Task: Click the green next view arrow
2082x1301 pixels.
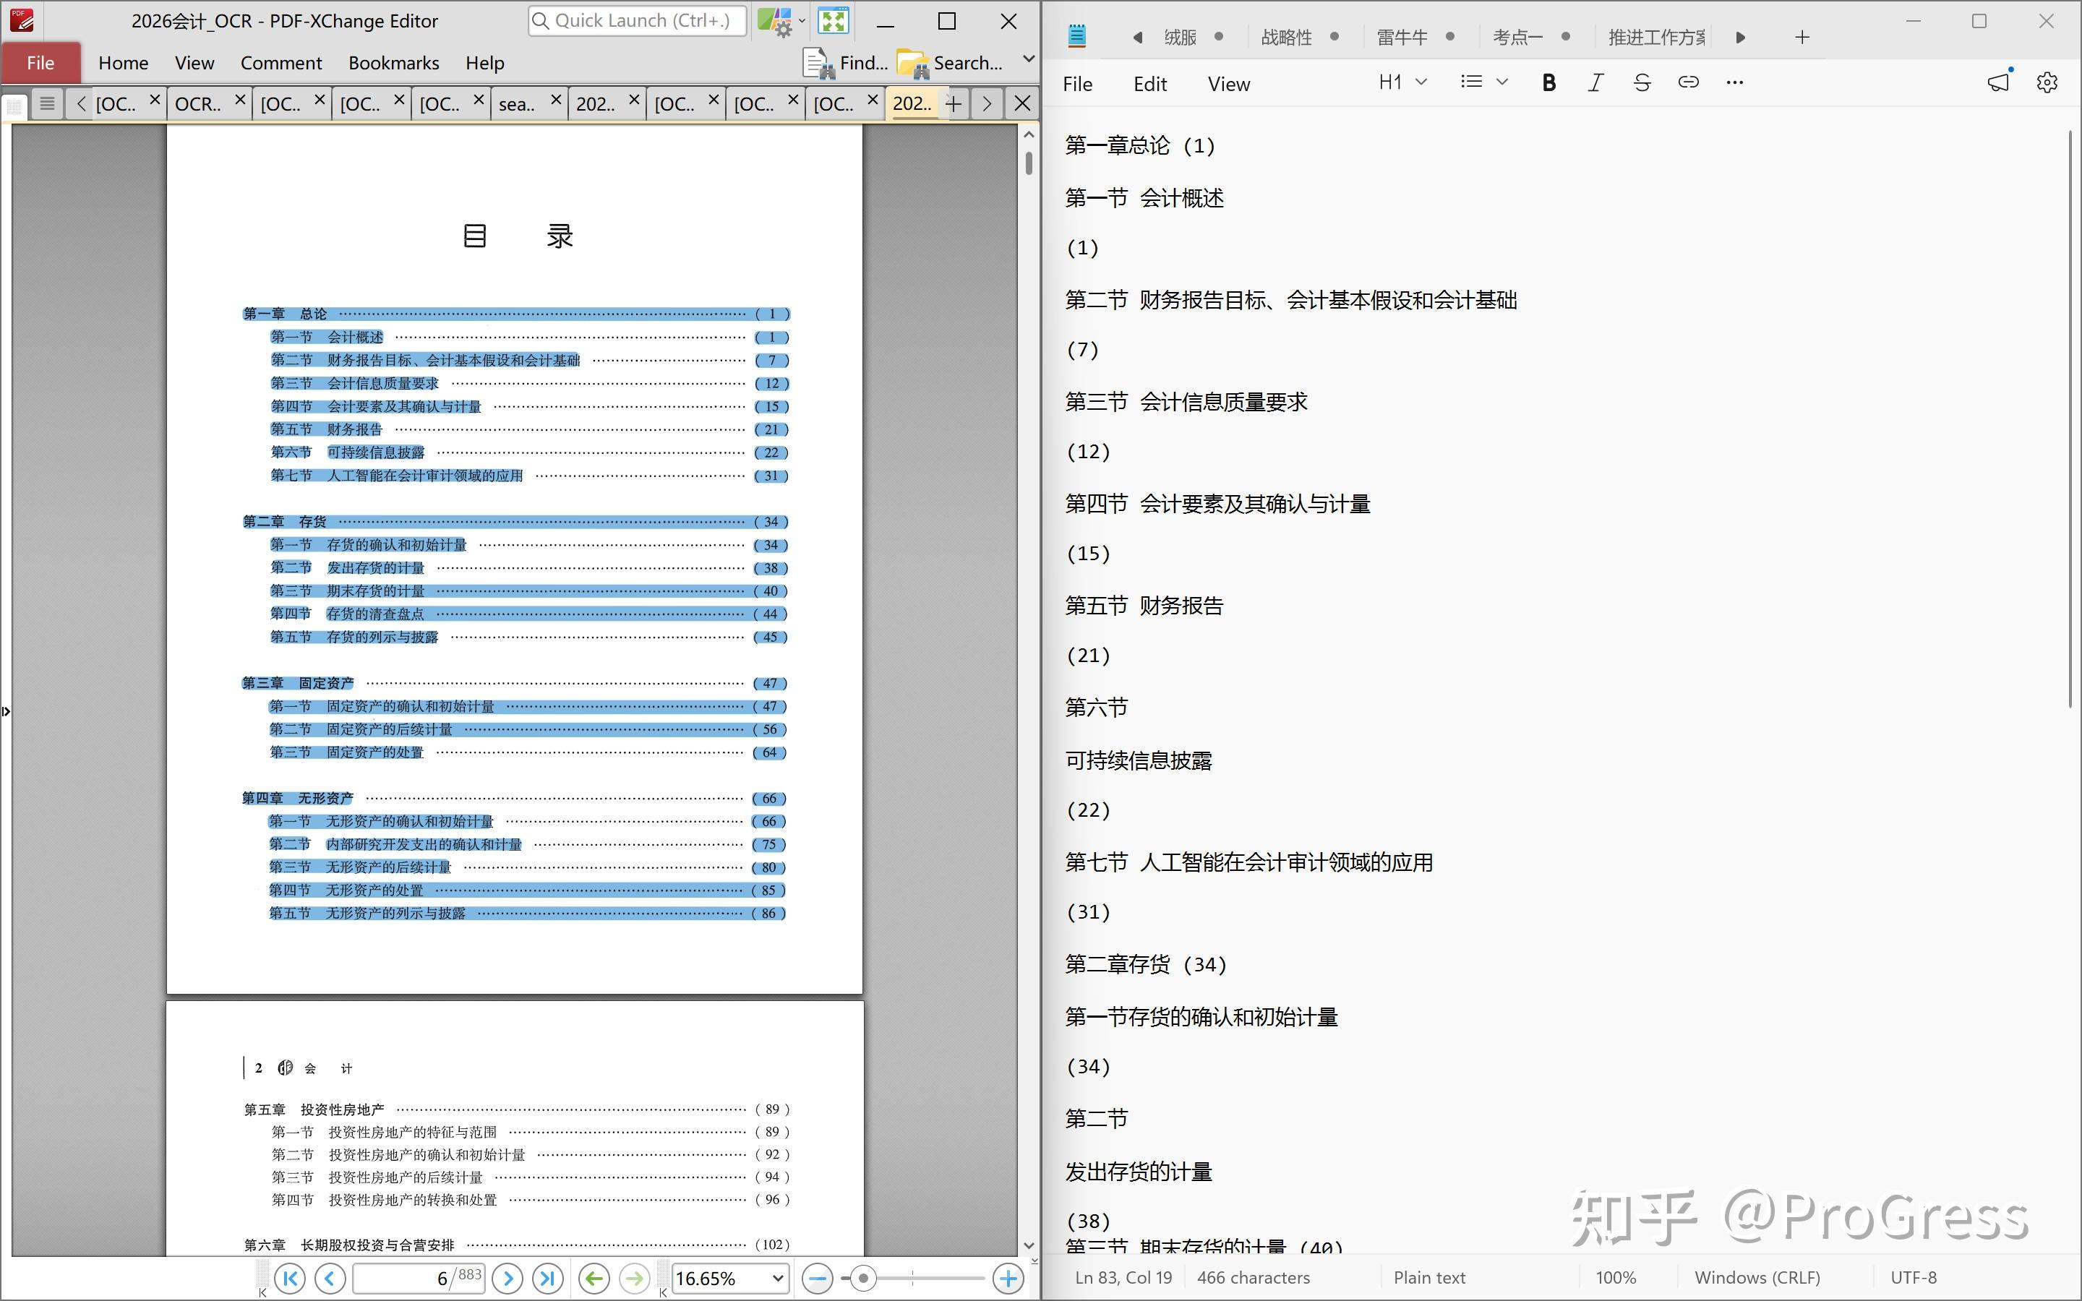Action: (x=635, y=1278)
